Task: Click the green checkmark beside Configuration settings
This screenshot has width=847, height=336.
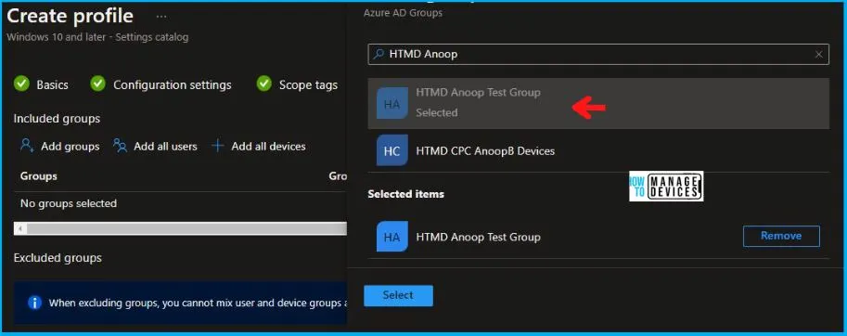Action: (x=97, y=84)
